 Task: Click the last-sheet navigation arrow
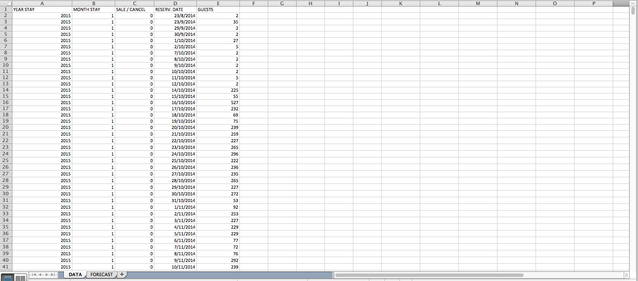click(x=53, y=274)
